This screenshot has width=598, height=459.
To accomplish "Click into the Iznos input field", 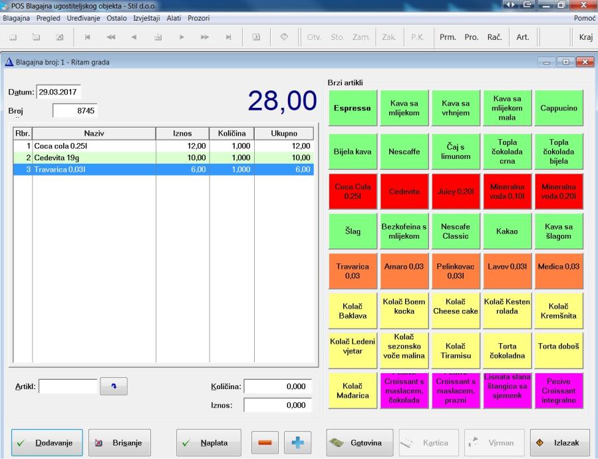I will tap(277, 405).
